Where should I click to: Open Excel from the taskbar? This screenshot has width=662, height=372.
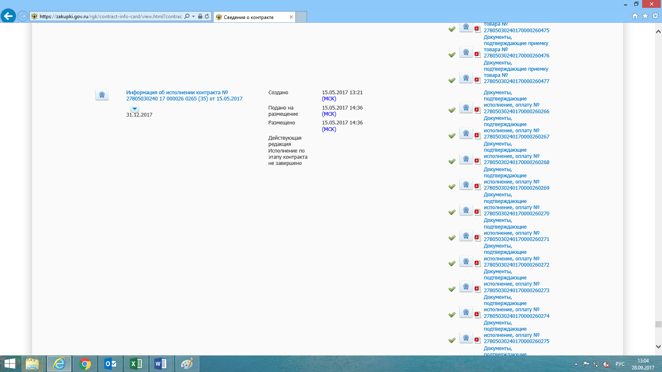136,364
